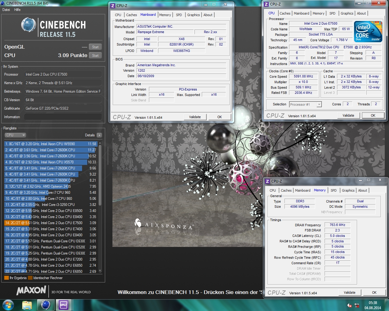Click the muted volume tray icon
The image size is (389, 311).
coord(349,305)
